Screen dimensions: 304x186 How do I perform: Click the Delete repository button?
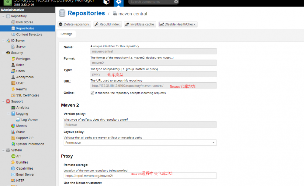pyautogui.click(x=74, y=24)
